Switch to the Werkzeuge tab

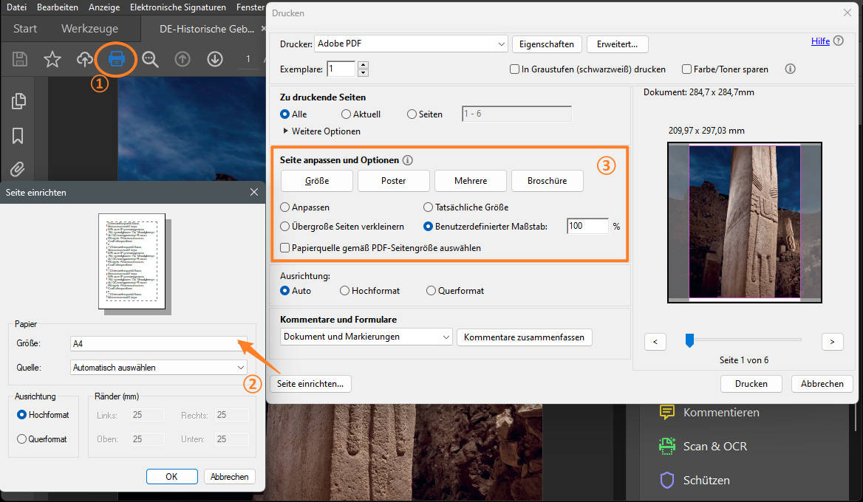92,28
